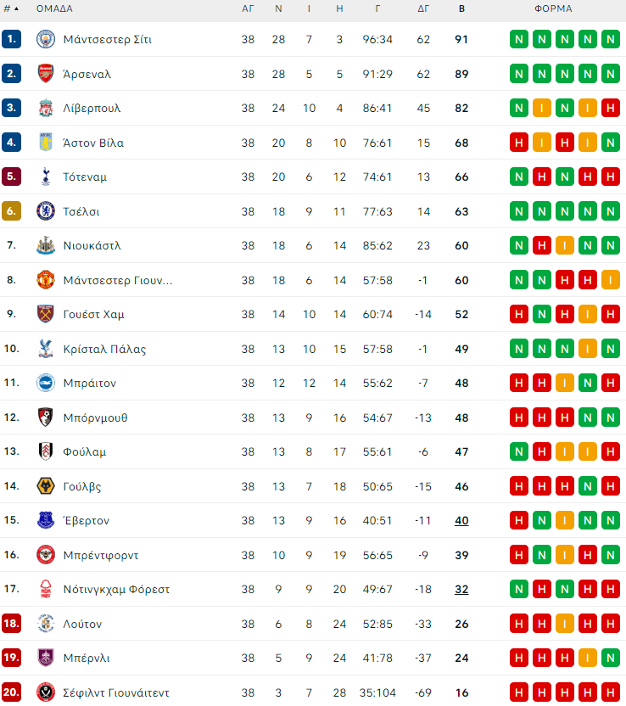The width and height of the screenshot is (626, 706).
Task: Click the Tottenham club crest icon
Action: [45, 176]
